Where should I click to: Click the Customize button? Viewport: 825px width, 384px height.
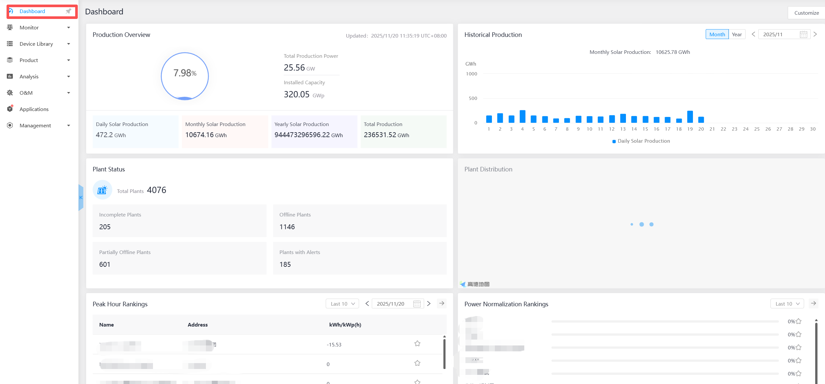tap(806, 13)
